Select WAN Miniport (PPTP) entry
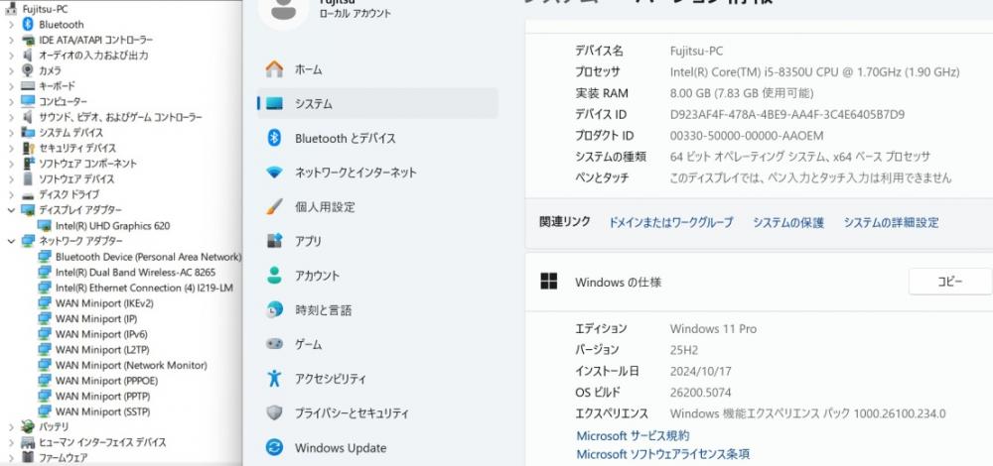 [103, 396]
